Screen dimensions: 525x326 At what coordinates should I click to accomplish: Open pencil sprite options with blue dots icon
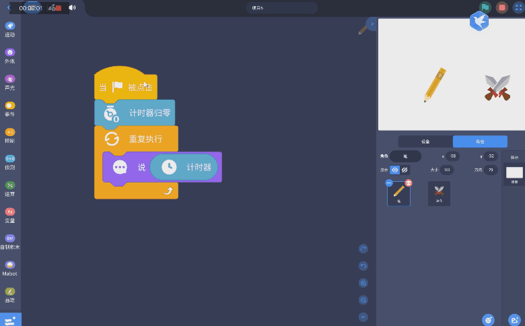pos(389,183)
